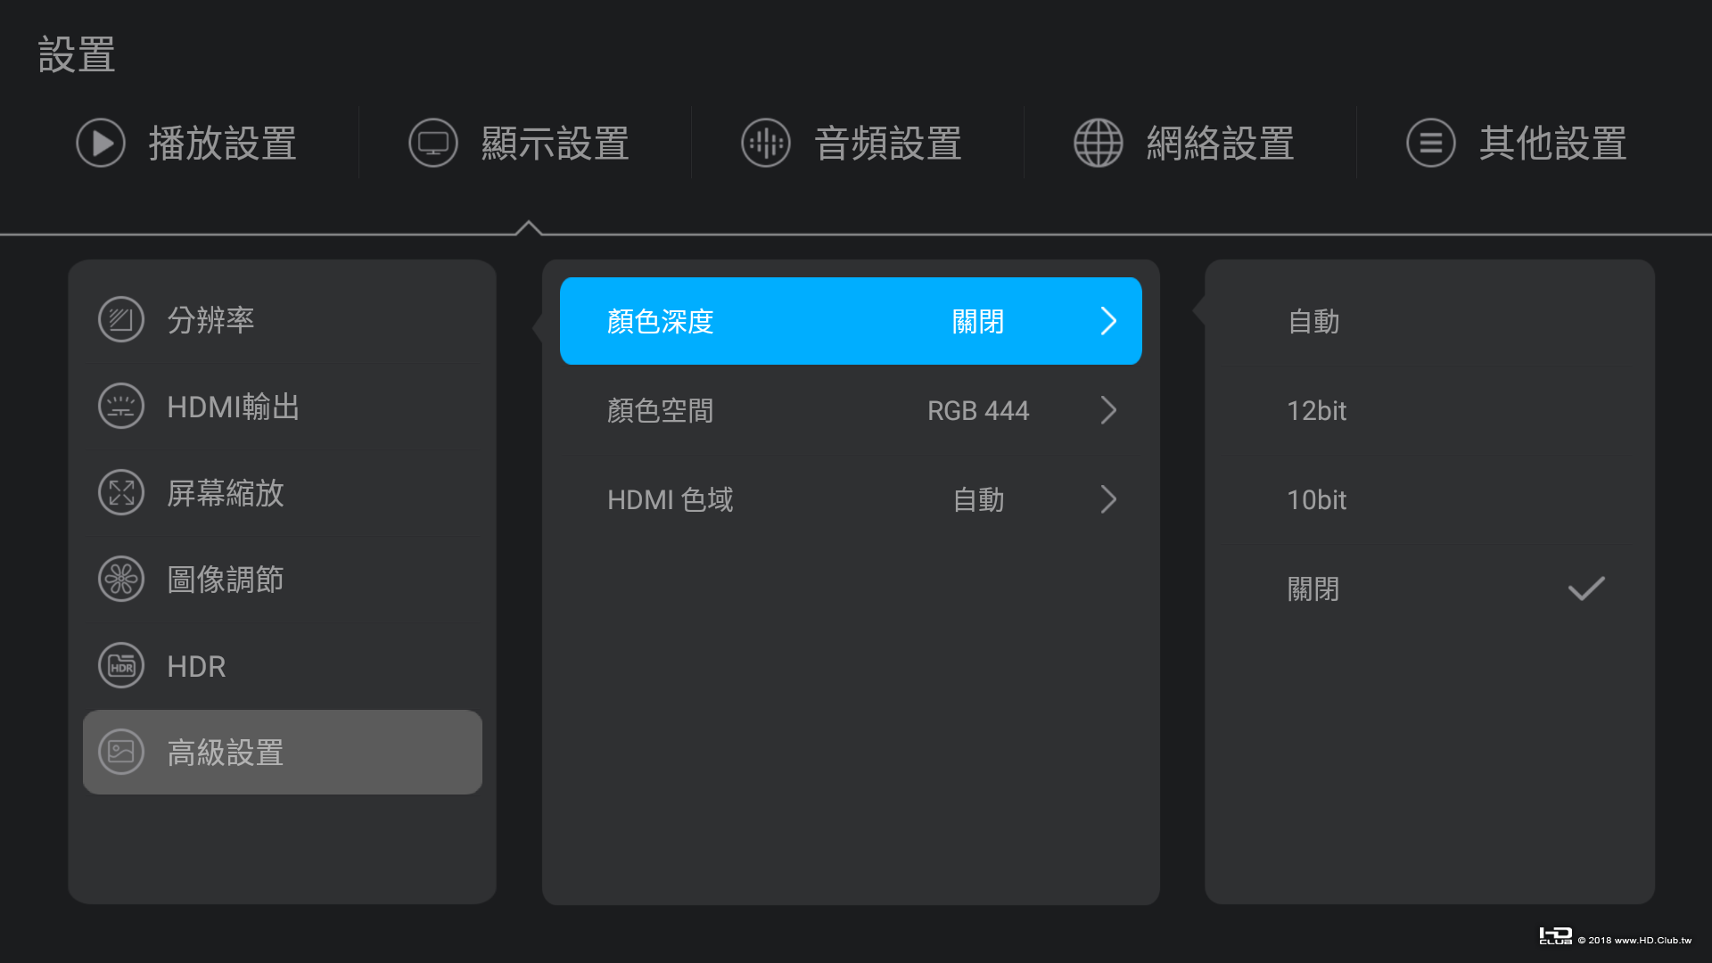The image size is (1712, 963).
Task: Click the checkmark beside 關閉
Action: click(x=1586, y=588)
